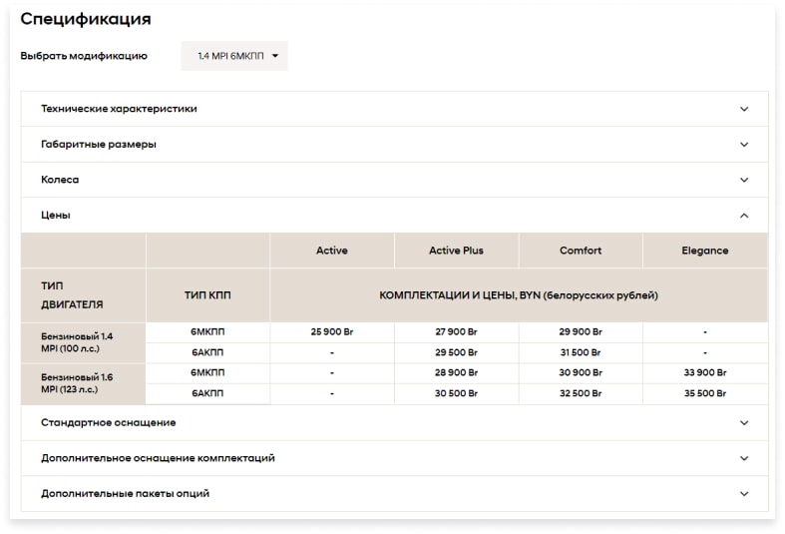Viewport: 785px width, 534px height.
Task: Click the Elegance column header
Action: (705, 251)
